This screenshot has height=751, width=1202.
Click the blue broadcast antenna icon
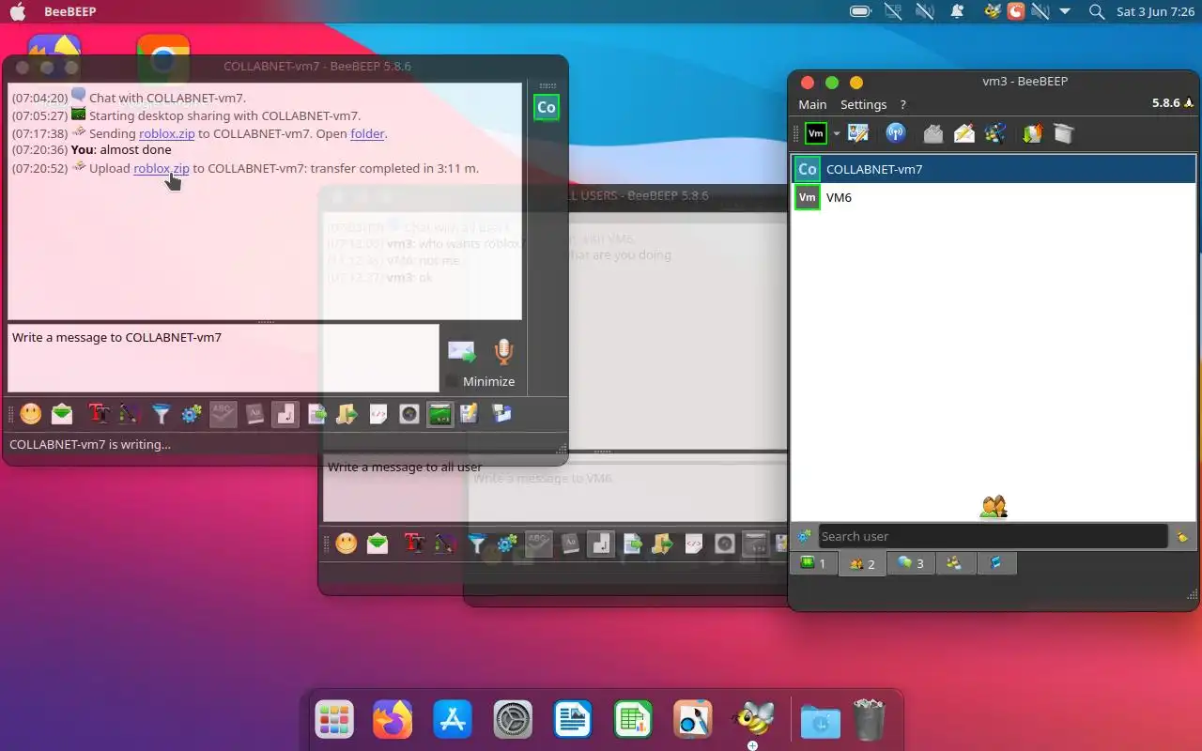point(896,133)
